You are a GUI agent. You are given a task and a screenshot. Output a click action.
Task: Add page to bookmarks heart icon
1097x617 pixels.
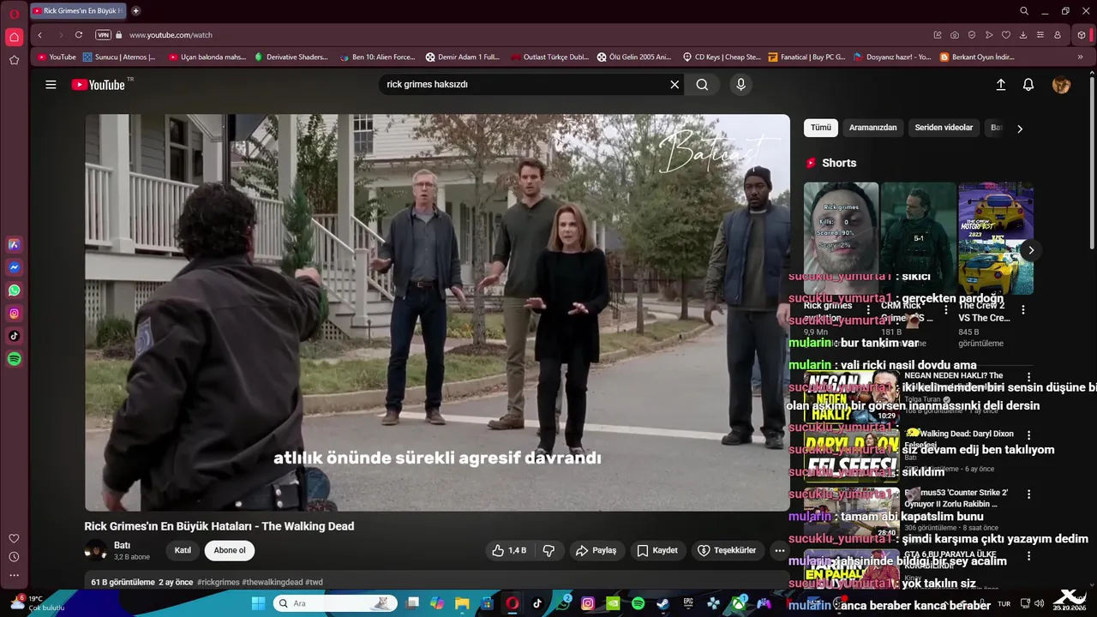(x=1006, y=35)
